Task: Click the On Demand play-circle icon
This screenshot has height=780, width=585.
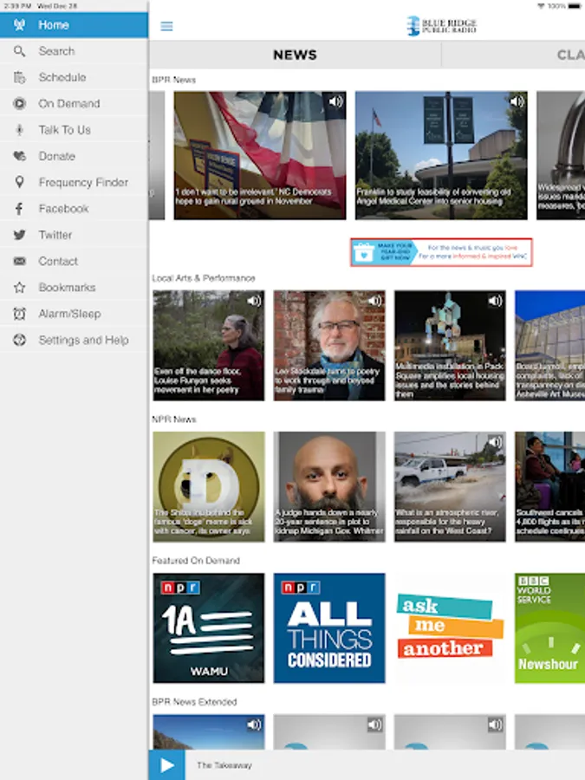Action: pyautogui.click(x=19, y=103)
